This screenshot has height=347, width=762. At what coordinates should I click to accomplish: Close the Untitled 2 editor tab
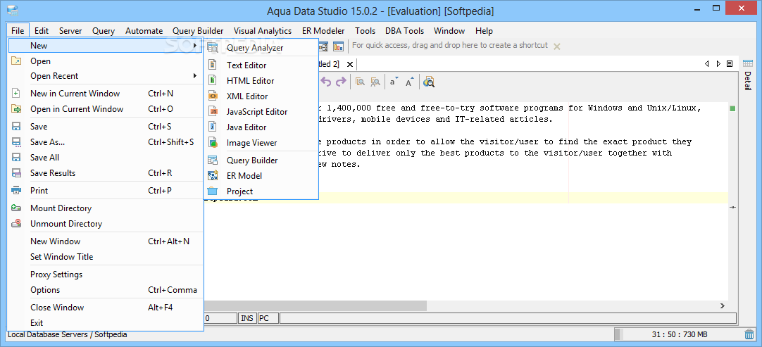[349, 64]
